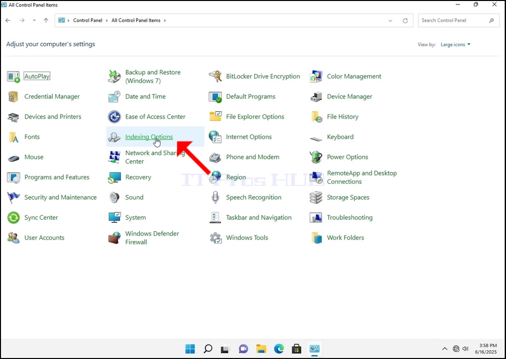Open File Explorer Options folder icon
The image size is (506, 359).
pyautogui.click(x=215, y=117)
